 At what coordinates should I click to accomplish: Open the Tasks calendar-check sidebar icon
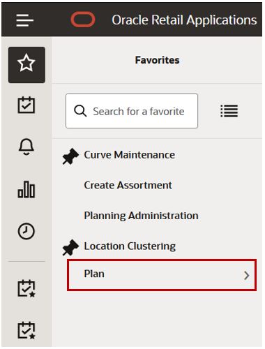click(26, 105)
